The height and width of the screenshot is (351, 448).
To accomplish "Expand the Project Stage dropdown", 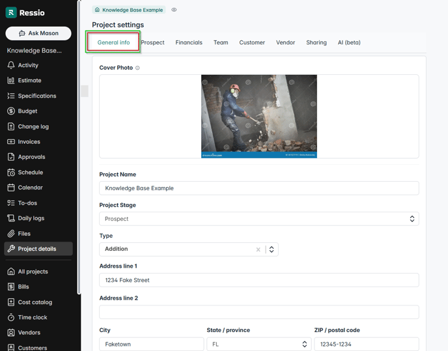I will coord(412,219).
